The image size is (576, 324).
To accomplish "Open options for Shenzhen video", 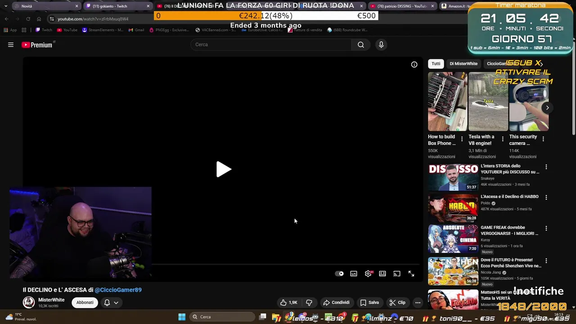I will 546,261.
